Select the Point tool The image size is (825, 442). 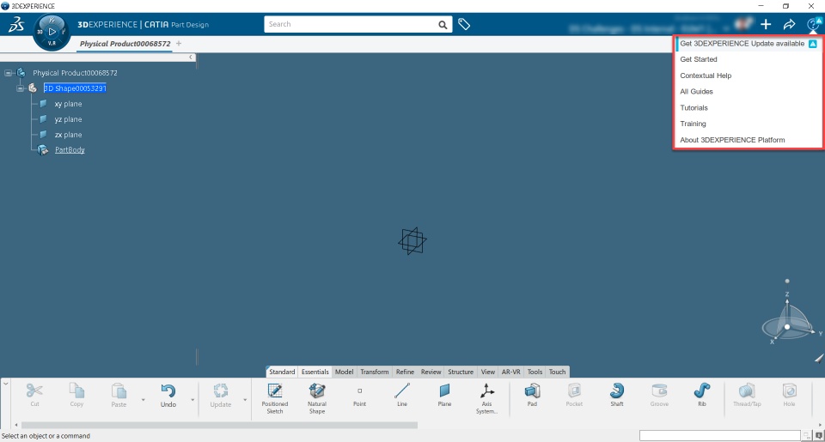pyautogui.click(x=359, y=395)
